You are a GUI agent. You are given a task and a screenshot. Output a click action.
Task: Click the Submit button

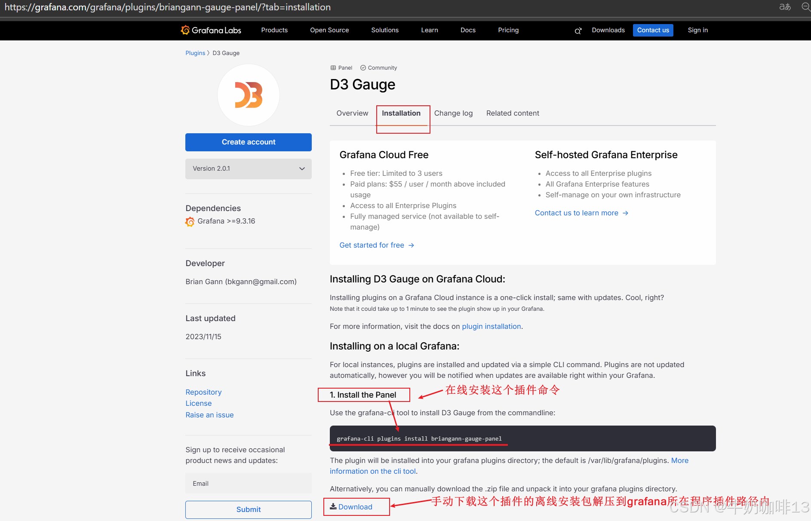[x=249, y=509]
